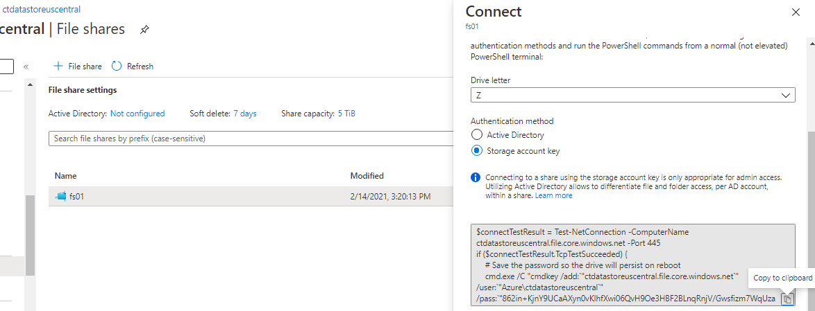Open Active Directory Not configured link
The image size is (815, 311).
pos(137,114)
